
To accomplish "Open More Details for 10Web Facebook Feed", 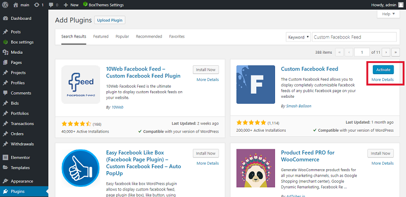I will (208, 80).
